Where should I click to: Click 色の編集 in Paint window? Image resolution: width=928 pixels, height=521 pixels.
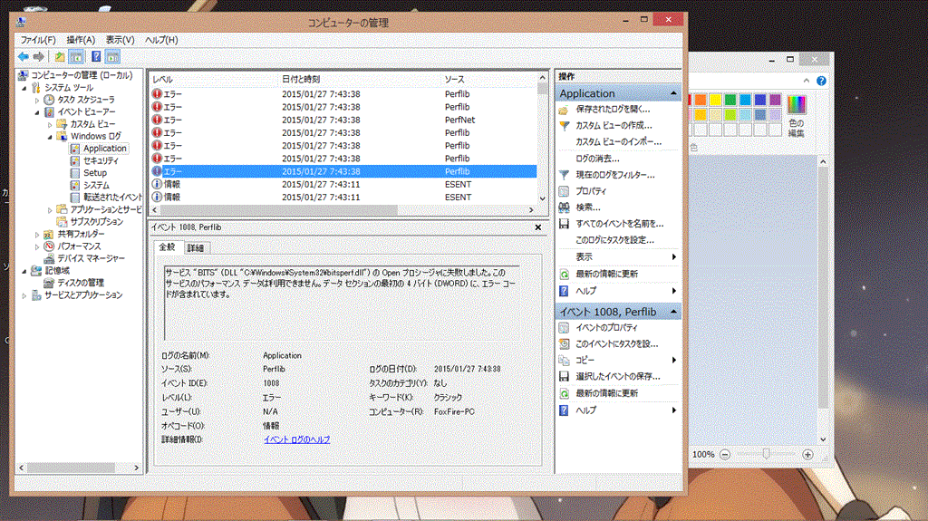tap(797, 115)
